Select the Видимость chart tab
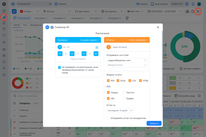This screenshot has height=137, width=206. coord(36,25)
